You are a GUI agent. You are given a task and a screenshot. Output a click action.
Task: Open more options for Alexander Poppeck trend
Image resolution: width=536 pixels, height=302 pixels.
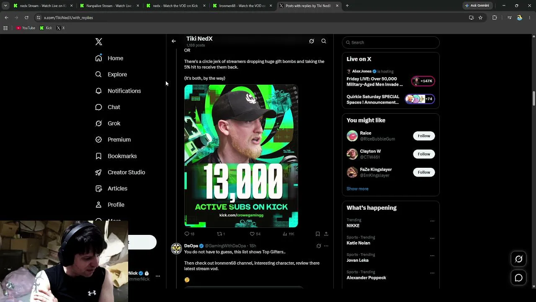click(x=432, y=273)
